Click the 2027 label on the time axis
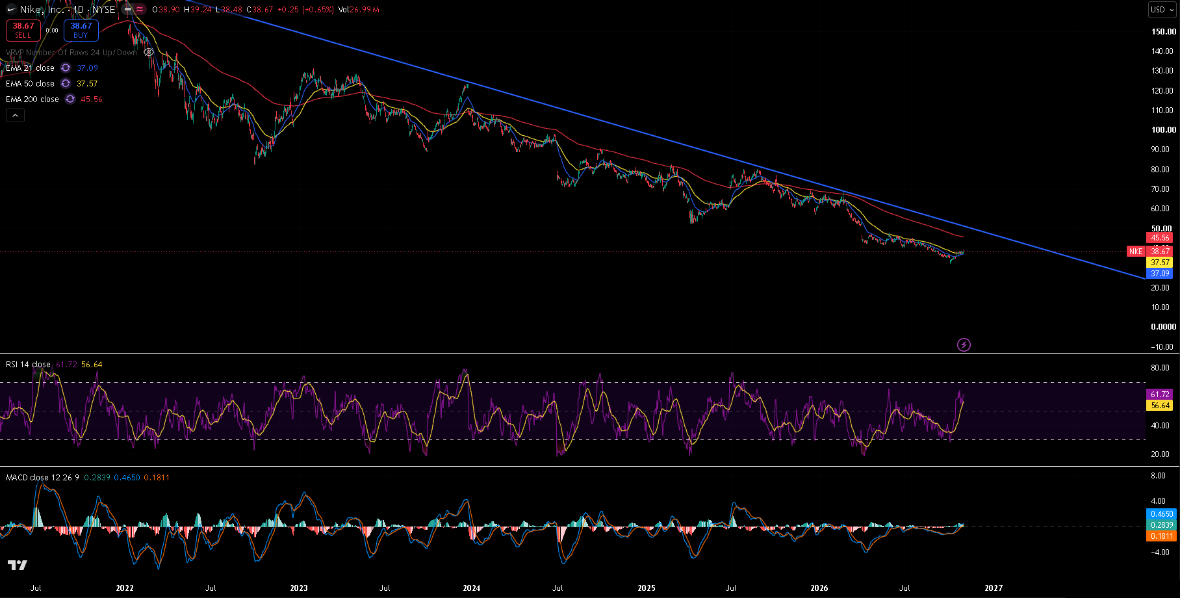This screenshot has width=1180, height=598. click(x=994, y=588)
